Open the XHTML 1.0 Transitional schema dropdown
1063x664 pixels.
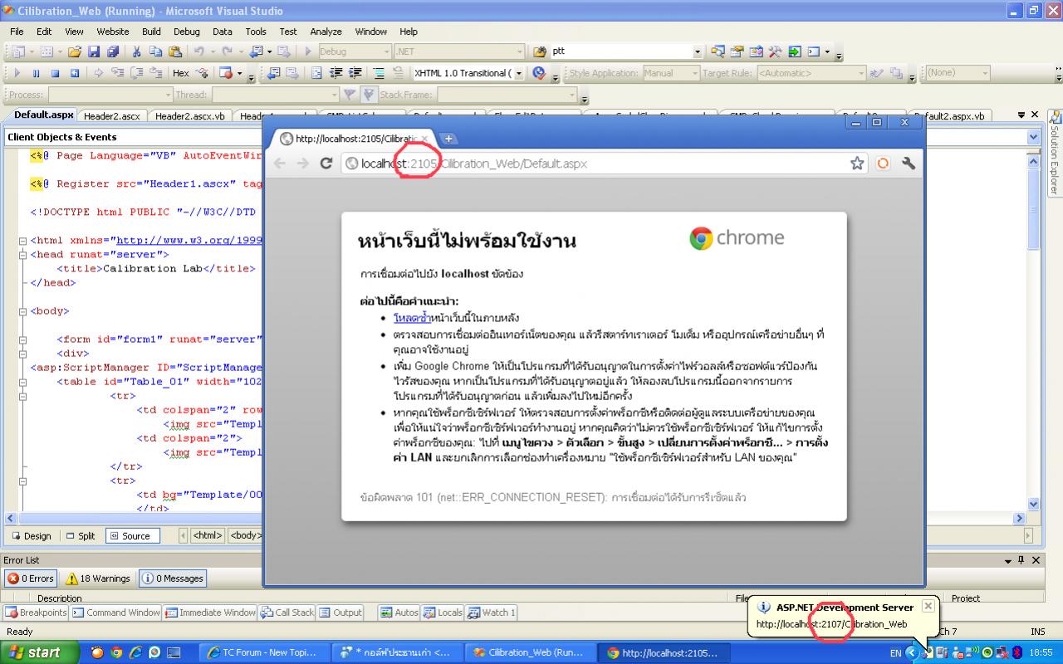[520, 73]
